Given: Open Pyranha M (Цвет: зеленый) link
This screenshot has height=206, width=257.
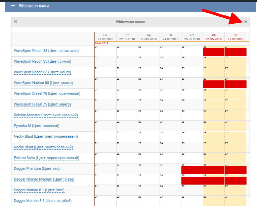Looking at the screenshot, I should pos(37,126).
